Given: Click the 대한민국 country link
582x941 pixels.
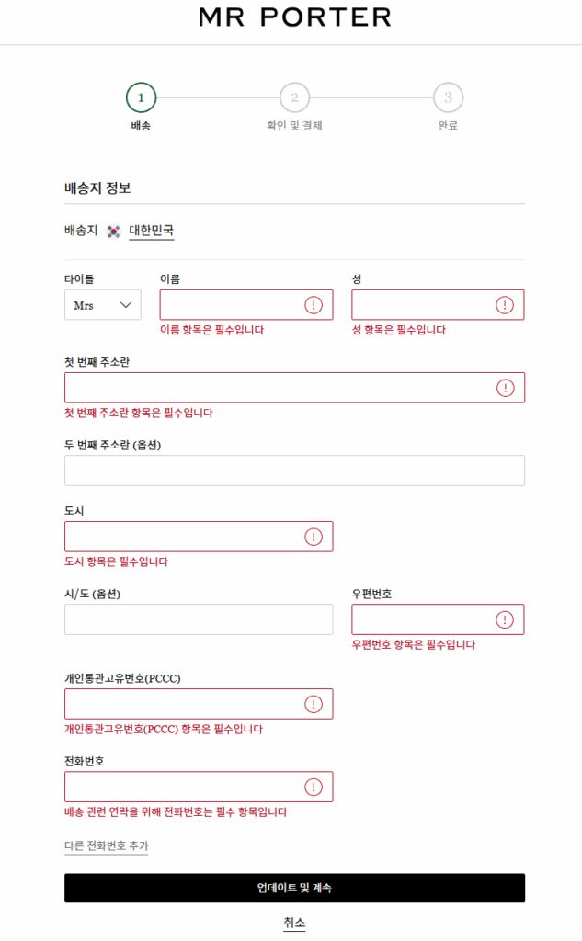Looking at the screenshot, I should pyautogui.click(x=152, y=231).
